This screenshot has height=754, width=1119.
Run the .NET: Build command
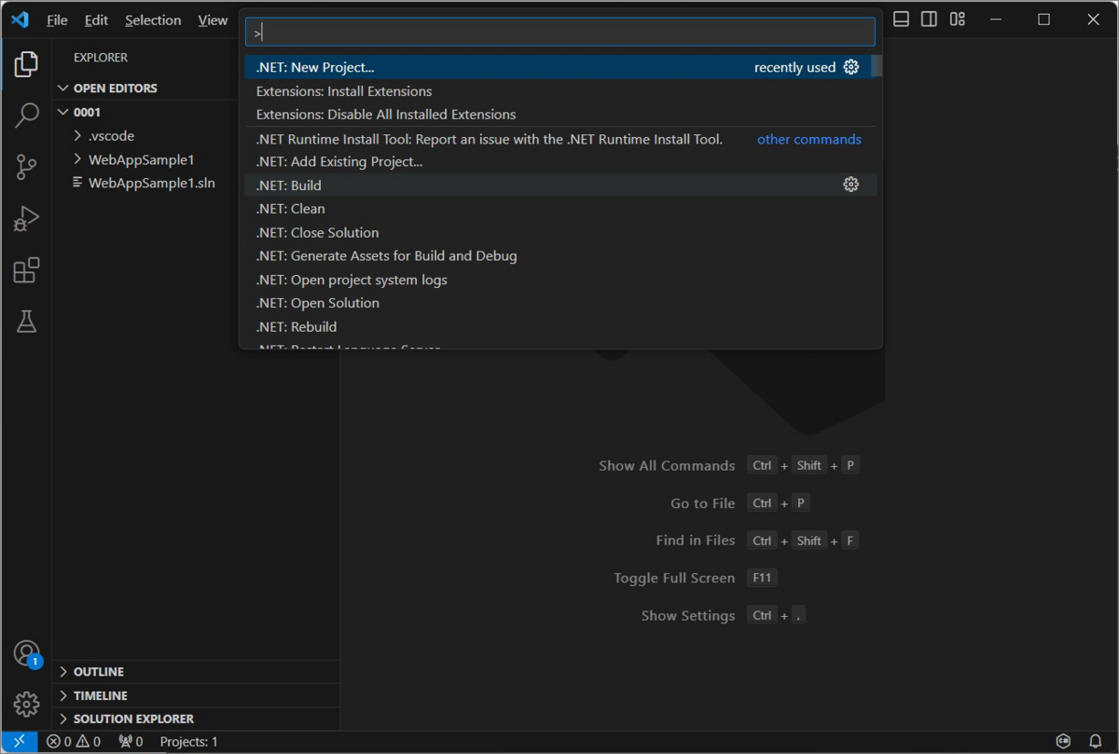pyautogui.click(x=560, y=185)
